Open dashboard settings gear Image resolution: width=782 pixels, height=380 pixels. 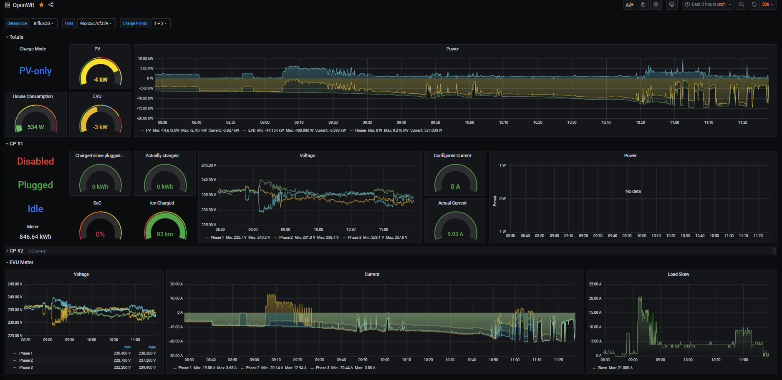[656, 5]
